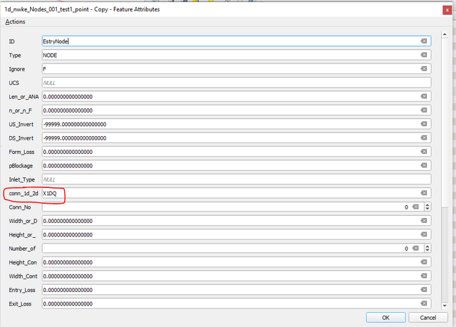
Task: Clear the ID field value
Action: pyautogui.click(x=423, y=41)
